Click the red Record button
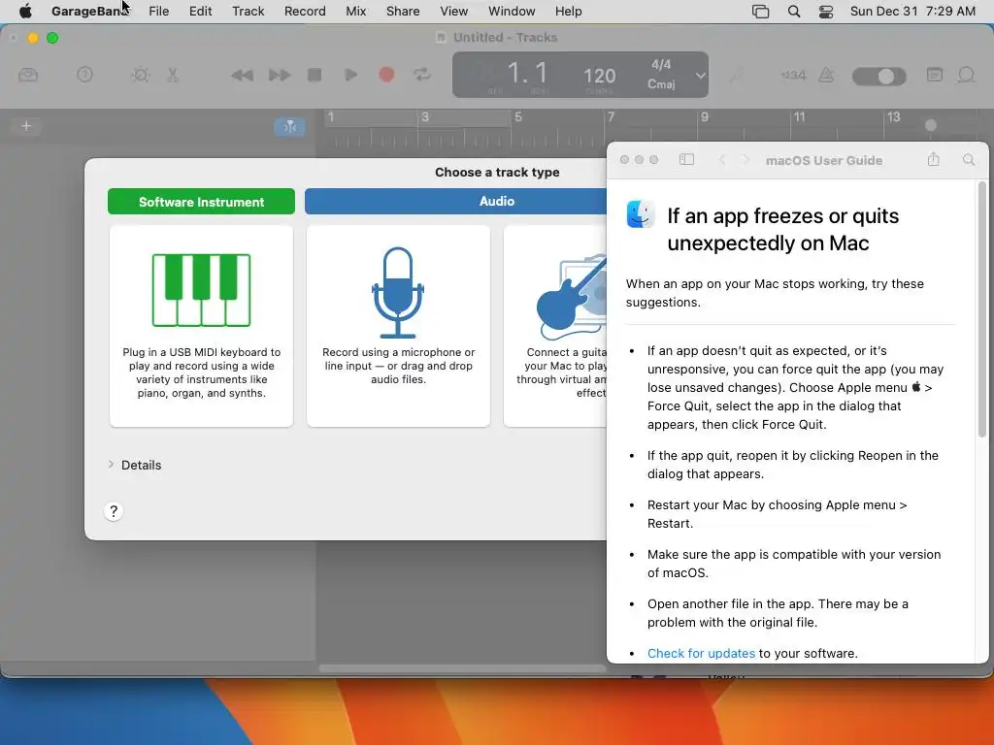The width and height of the screenshot is (994, 745). point(386,75)
